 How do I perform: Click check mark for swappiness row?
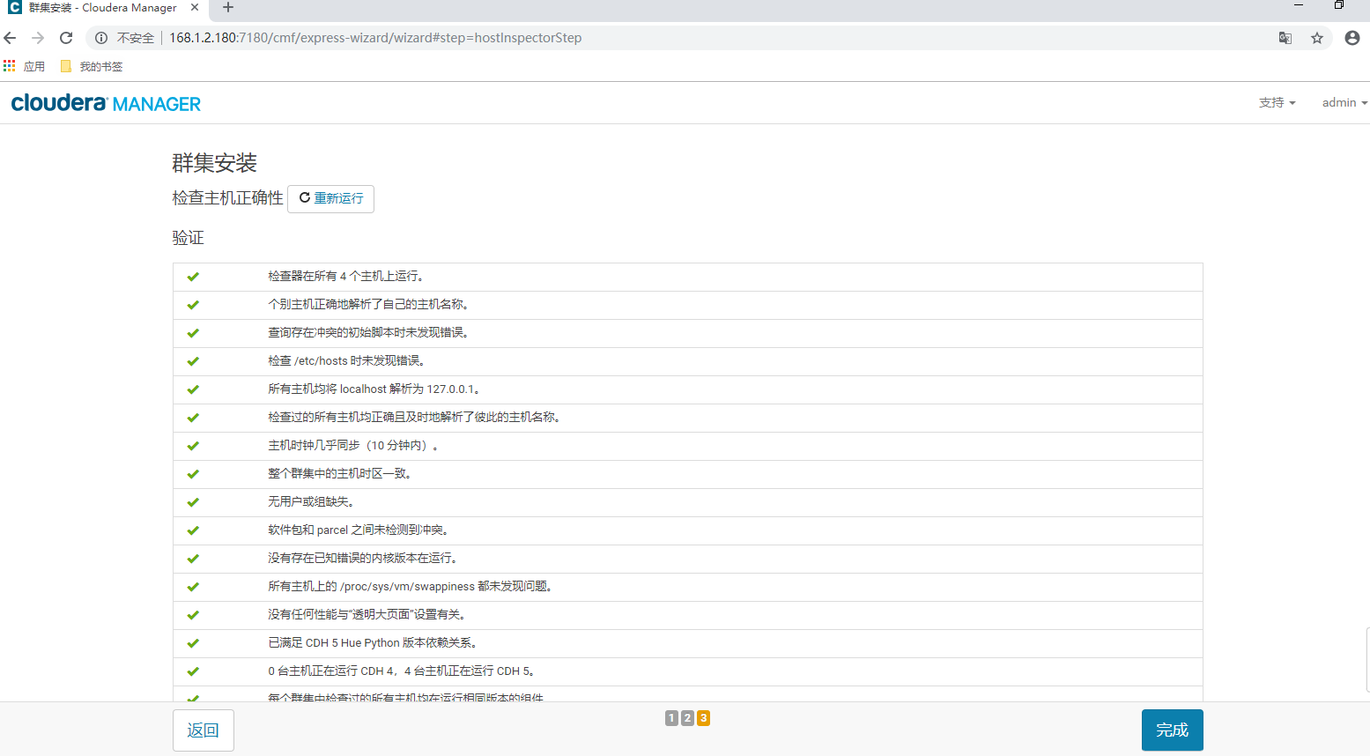[193, 587]
